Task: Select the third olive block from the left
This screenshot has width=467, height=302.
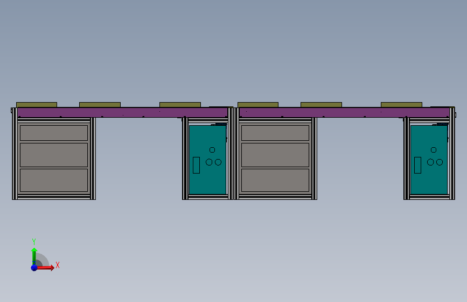Action: [x=180, y=105]
